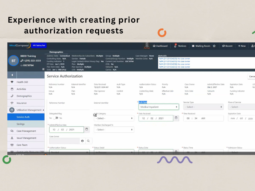The width and height of the screenshot is (255, 191).
Task: Click the Utilization Management circle icon
Action: coord(12,110)
